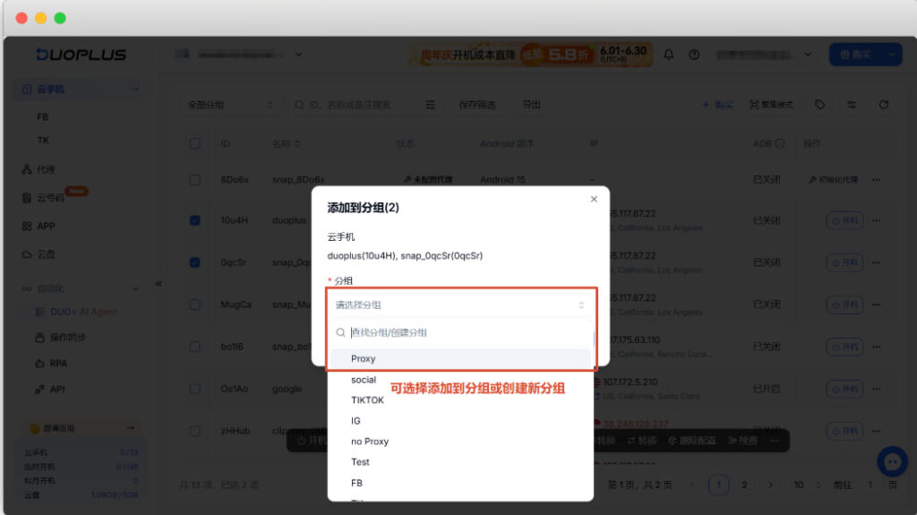Refresh the list with the reload icon

pyautogui.click(x=884, y=105)
